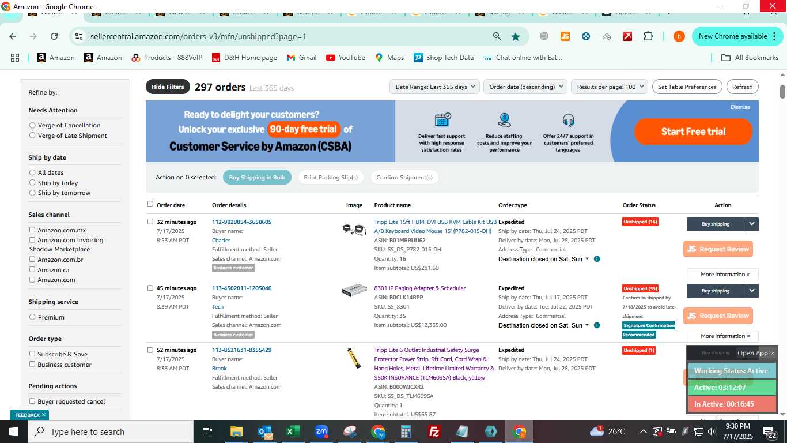Open the zoom magnifier icon in address bar
The width and height of the screenshot is (787, 443).
point(497,36)
